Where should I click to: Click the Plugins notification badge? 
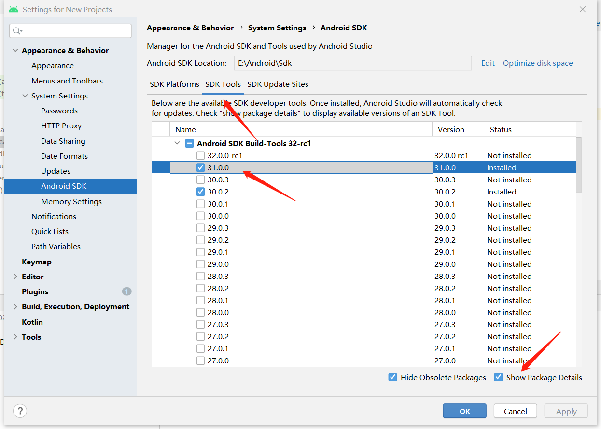point(126,291)
